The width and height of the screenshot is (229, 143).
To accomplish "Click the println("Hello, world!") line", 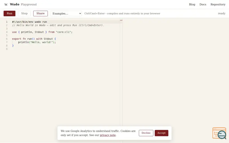I will [37, 42].
